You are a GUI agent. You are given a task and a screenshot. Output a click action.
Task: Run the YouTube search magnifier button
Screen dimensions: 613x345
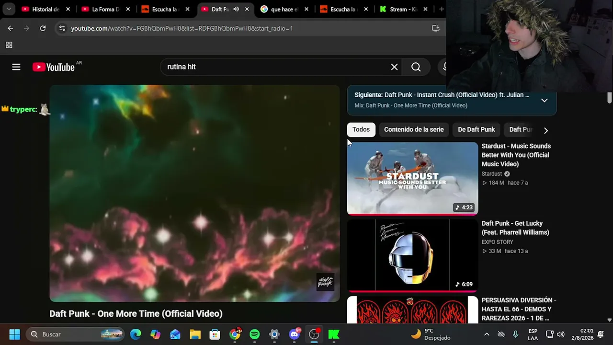point(416,67)
